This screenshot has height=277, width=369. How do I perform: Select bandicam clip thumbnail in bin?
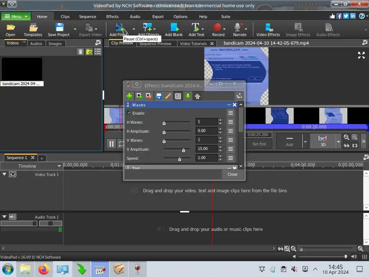tap(22, 69)
